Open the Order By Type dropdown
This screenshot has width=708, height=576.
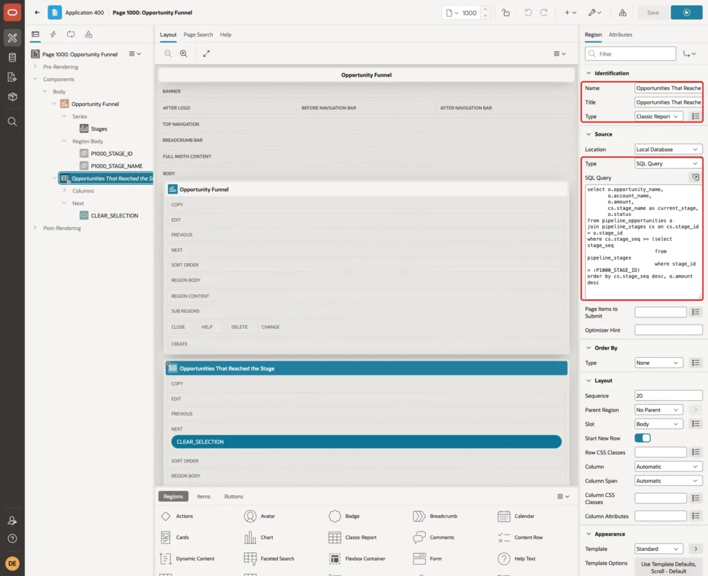[x=659, y=363]
